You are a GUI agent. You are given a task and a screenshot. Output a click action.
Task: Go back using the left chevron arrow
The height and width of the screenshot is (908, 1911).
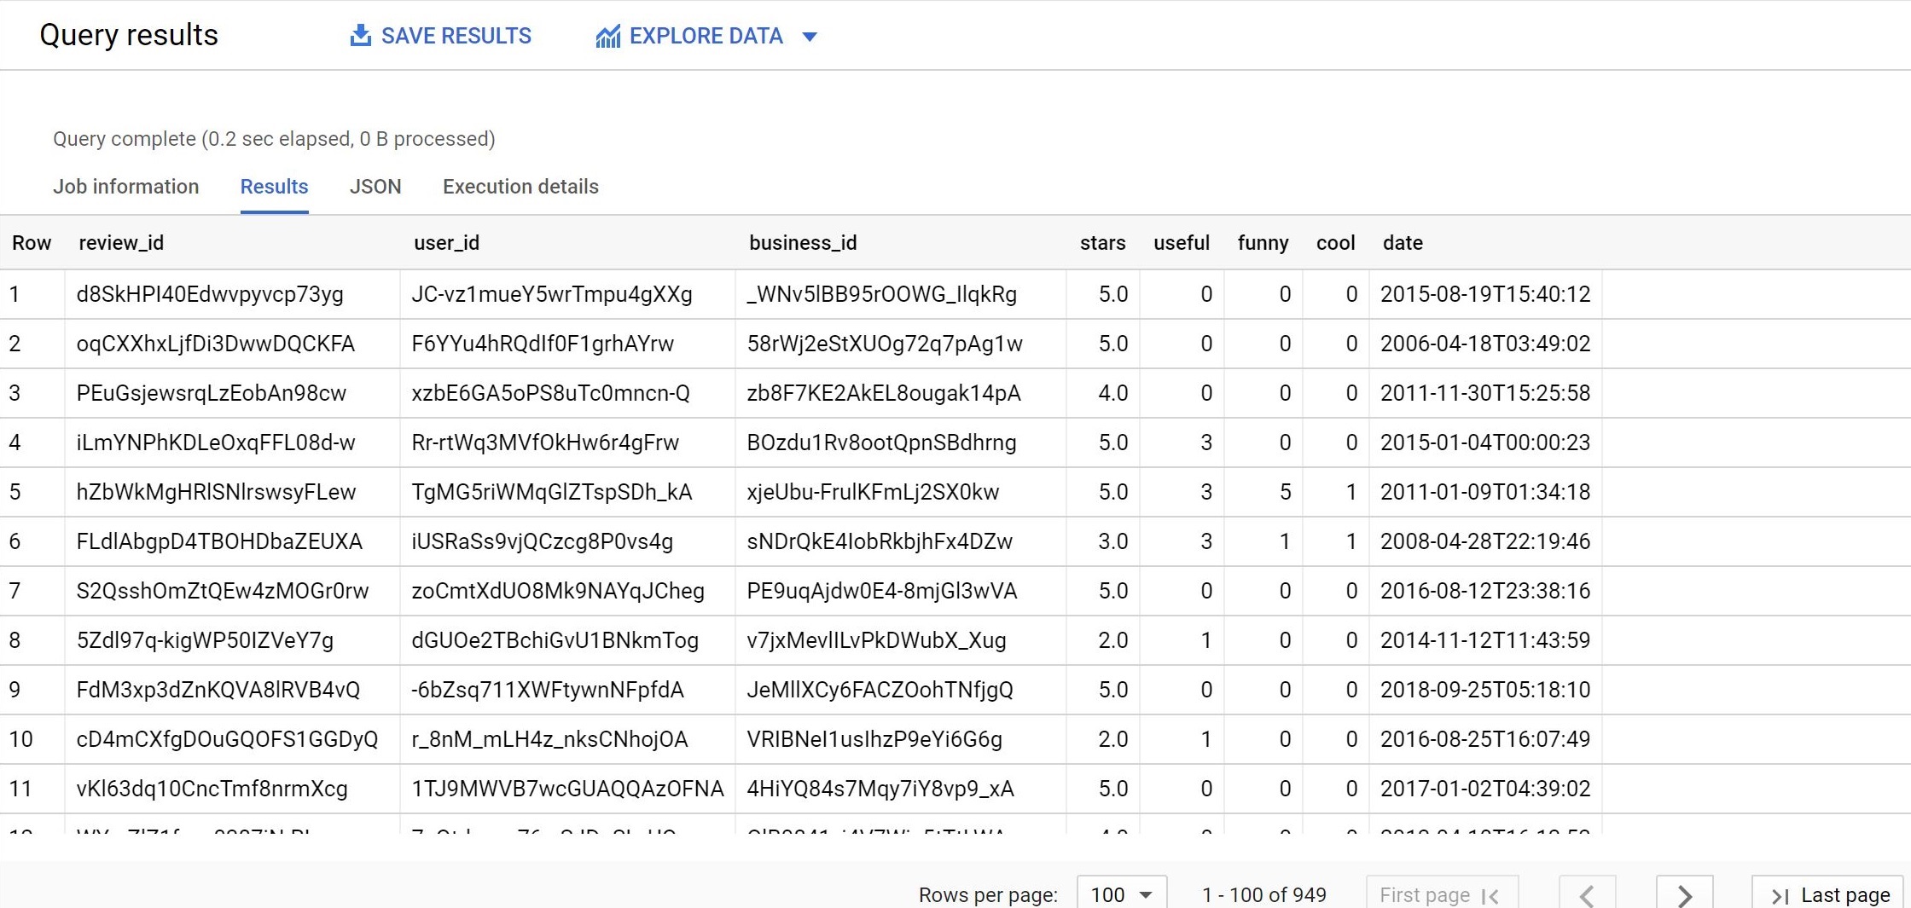click(x=1589, y=894)
